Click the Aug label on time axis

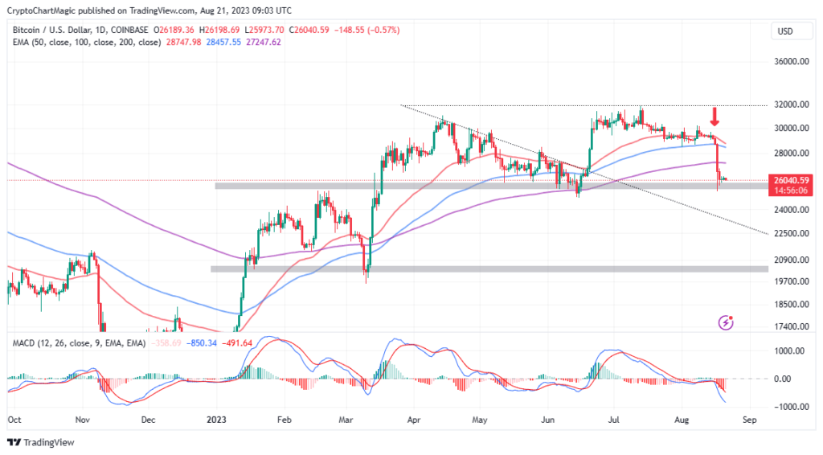pyautogui.click(x=682, y=419)
